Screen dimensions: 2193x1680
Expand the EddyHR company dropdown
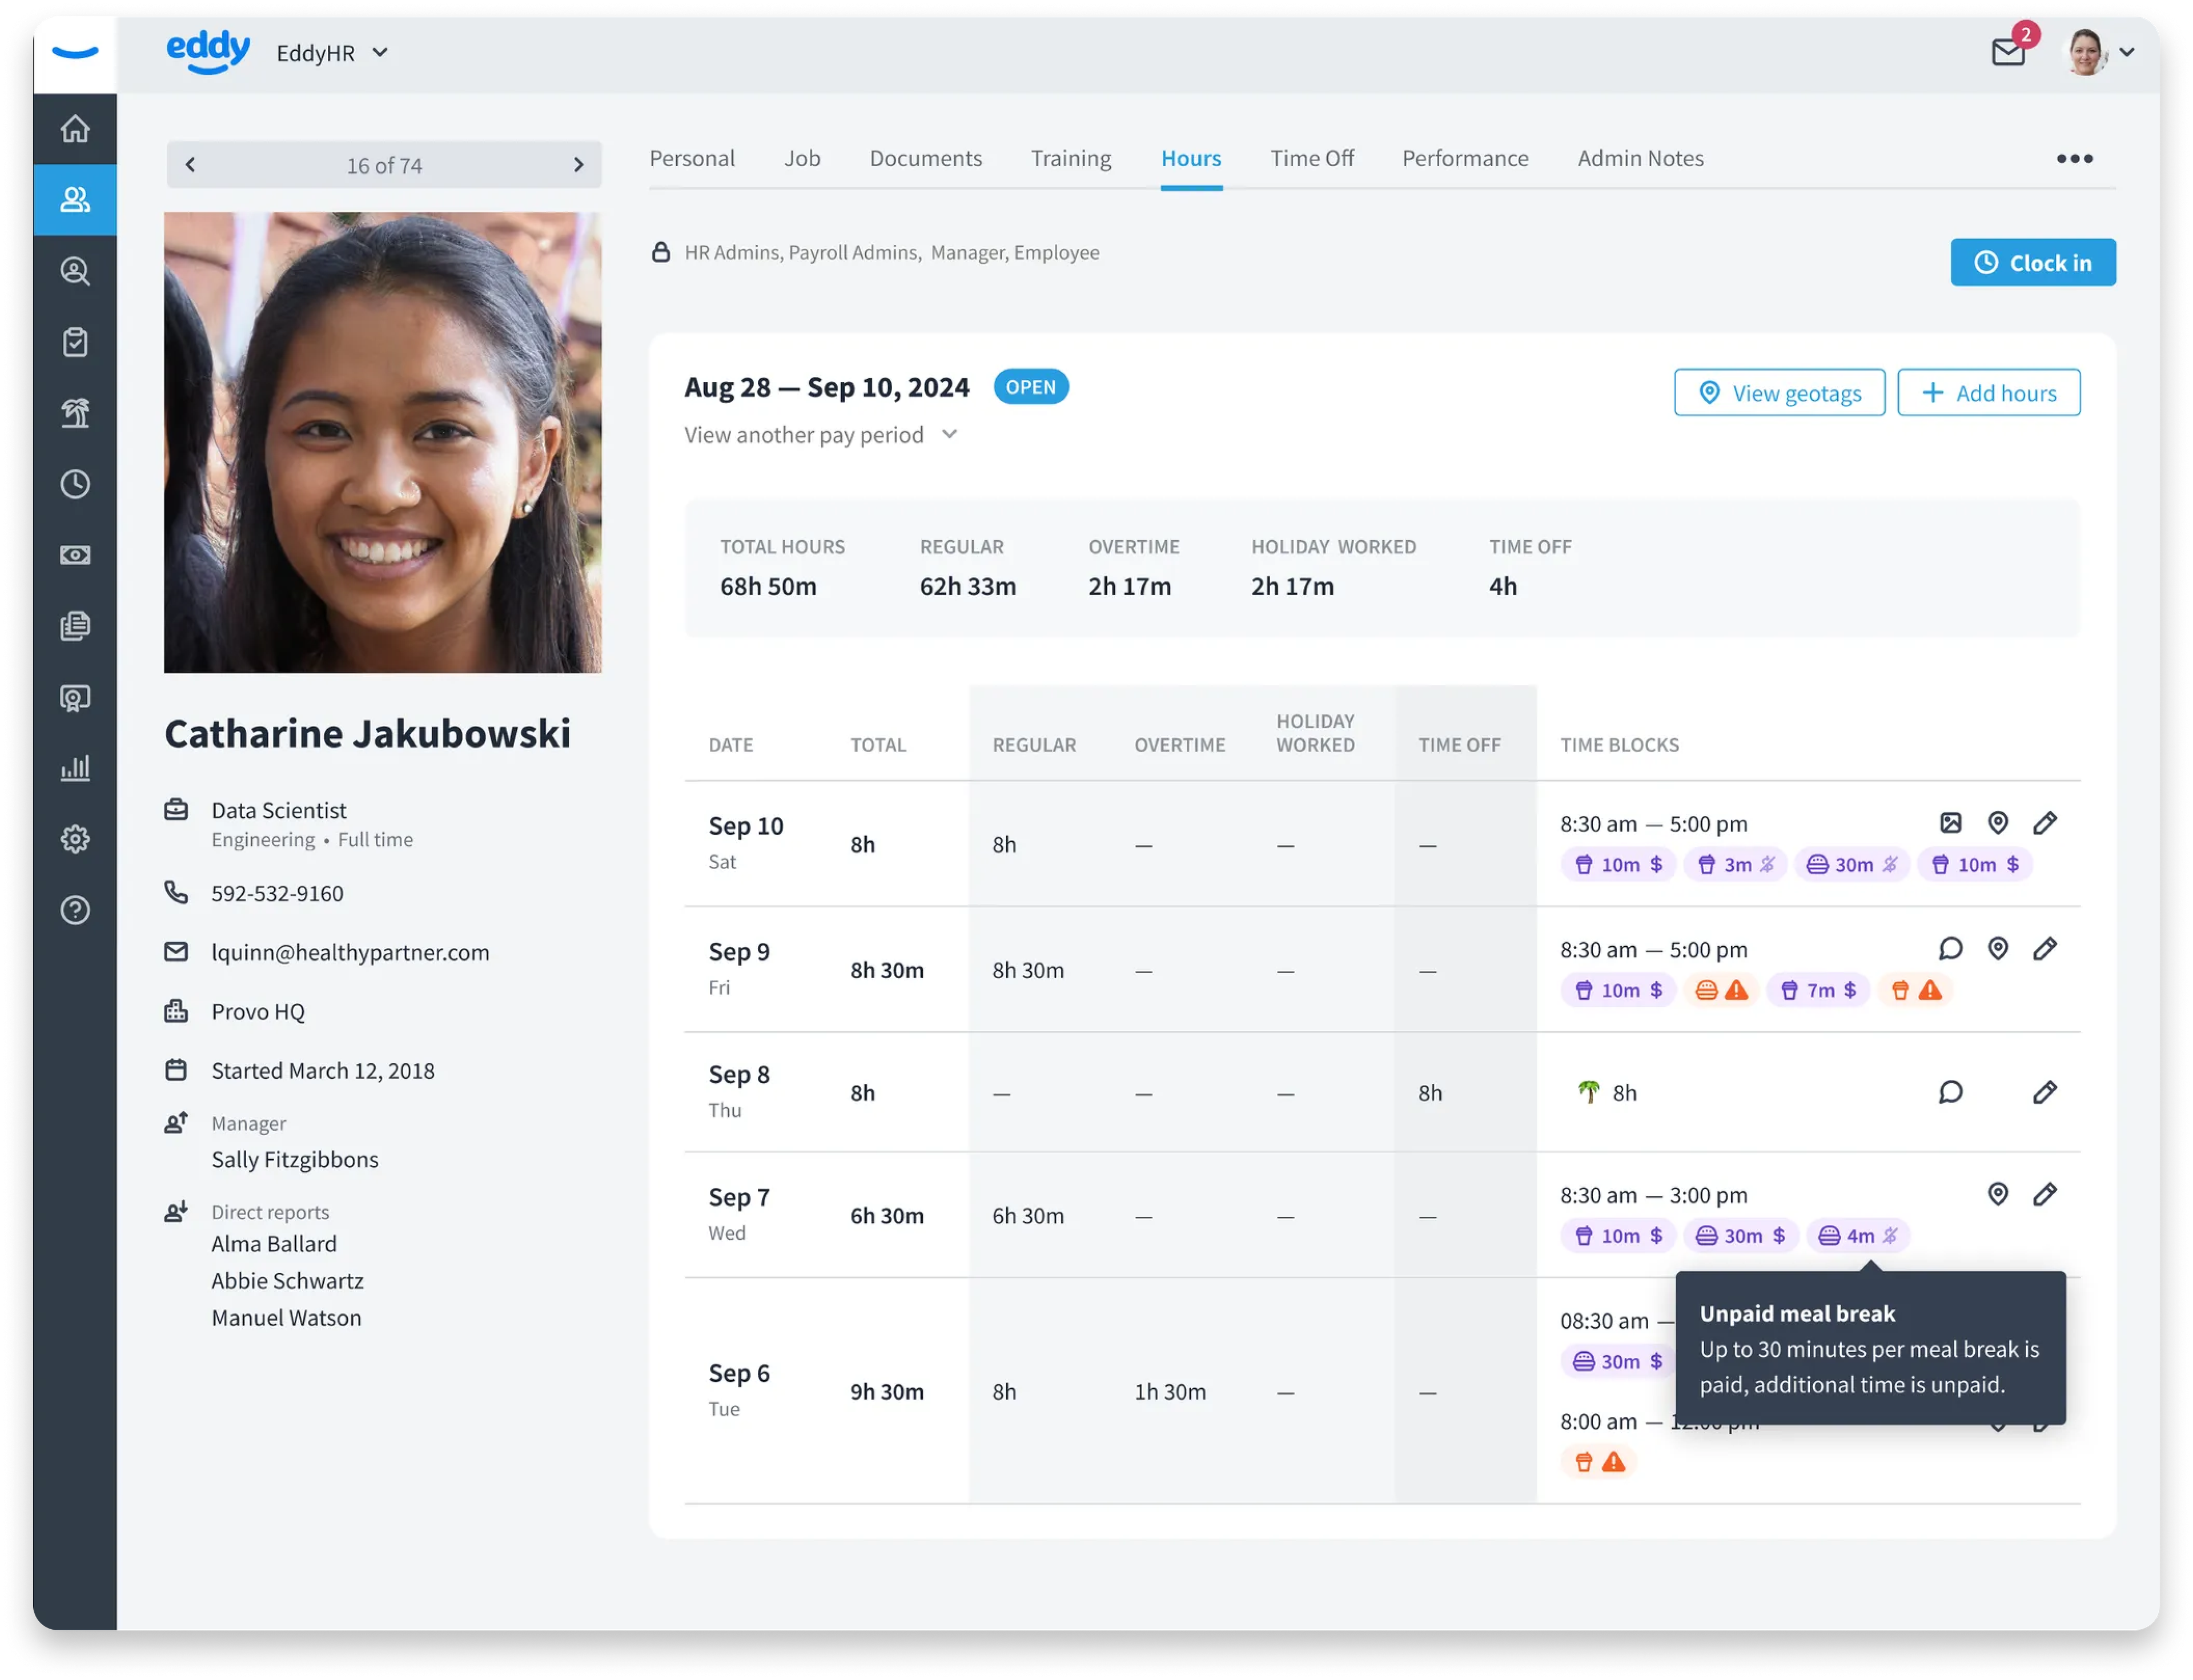(x=332, y=52)
